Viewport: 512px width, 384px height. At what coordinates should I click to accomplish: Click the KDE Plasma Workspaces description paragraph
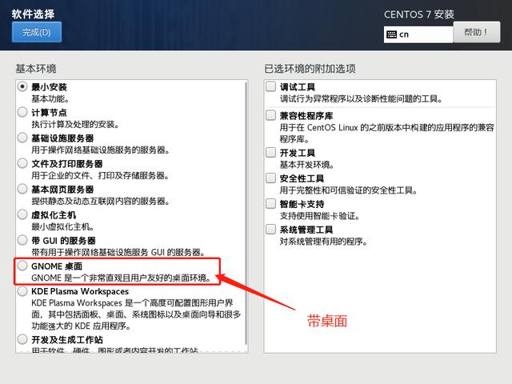(136, 314)
